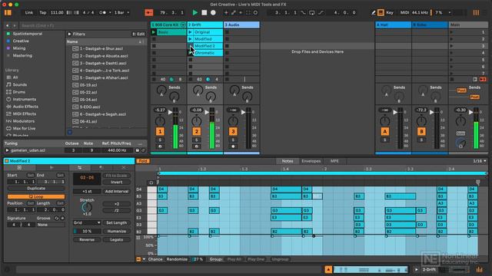Select the Spatiotemporal collection
The width and height of the screenshot is (492, 276).
tap(28, 34)
